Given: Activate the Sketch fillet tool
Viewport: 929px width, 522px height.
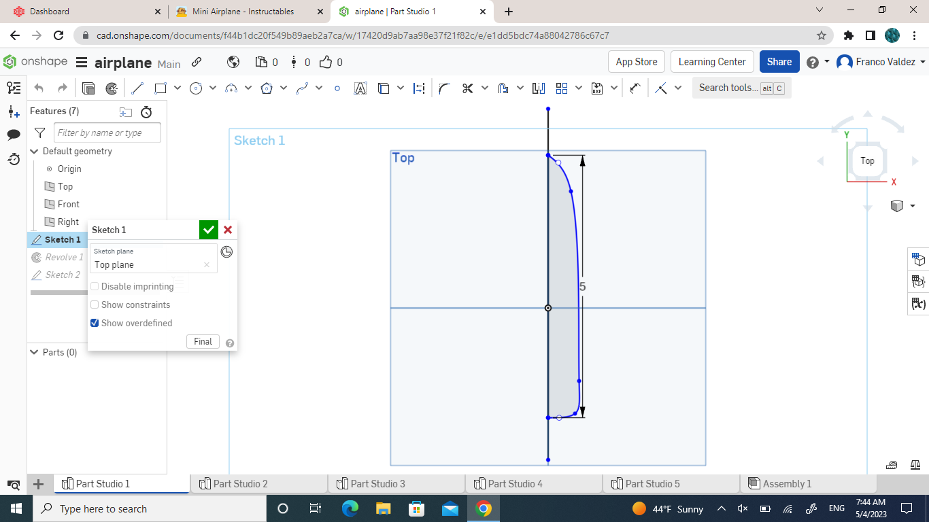Looking at the screenshot, I should 445,88.
